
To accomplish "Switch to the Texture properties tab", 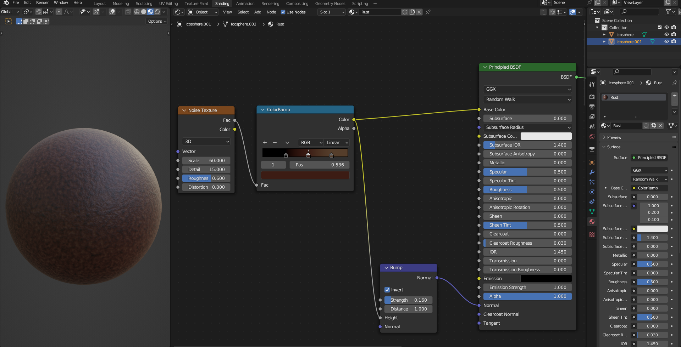I will point(592,234).
